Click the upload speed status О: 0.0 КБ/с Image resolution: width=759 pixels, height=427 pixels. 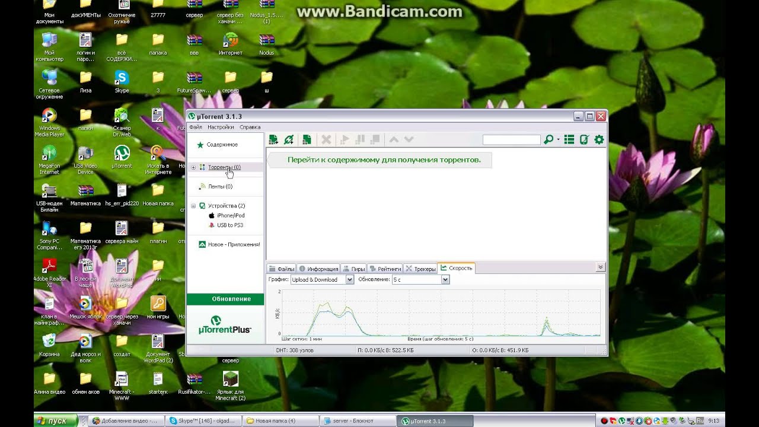pyautogui.click(x=500, y=350)
